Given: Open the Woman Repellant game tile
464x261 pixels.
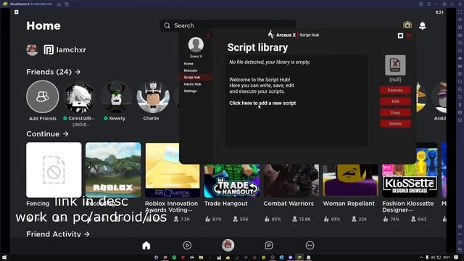Looking at the screenshot, I should click(x=350, y=181).
